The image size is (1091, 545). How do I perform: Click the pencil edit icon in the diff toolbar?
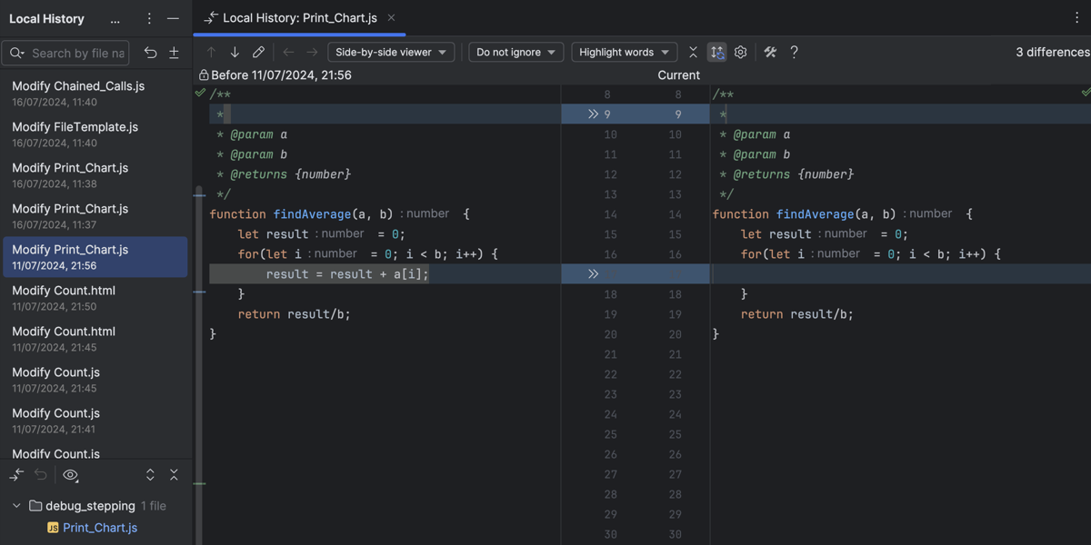pyautogui.click(x=258, y=52)
